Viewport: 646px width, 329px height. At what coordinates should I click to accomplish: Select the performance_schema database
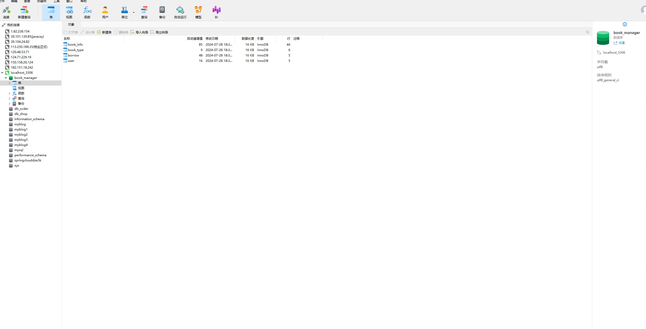30,155
